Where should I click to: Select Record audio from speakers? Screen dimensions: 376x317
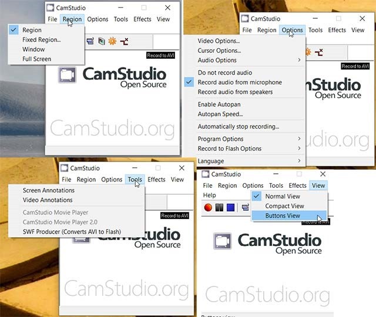point(244,92)
